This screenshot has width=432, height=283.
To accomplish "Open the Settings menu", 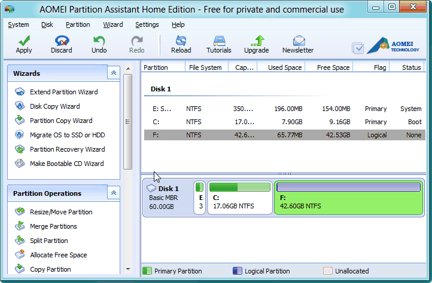I will (x=147, y=24).
